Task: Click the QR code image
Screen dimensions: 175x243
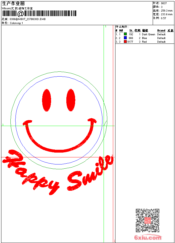Action: point(147,220)
